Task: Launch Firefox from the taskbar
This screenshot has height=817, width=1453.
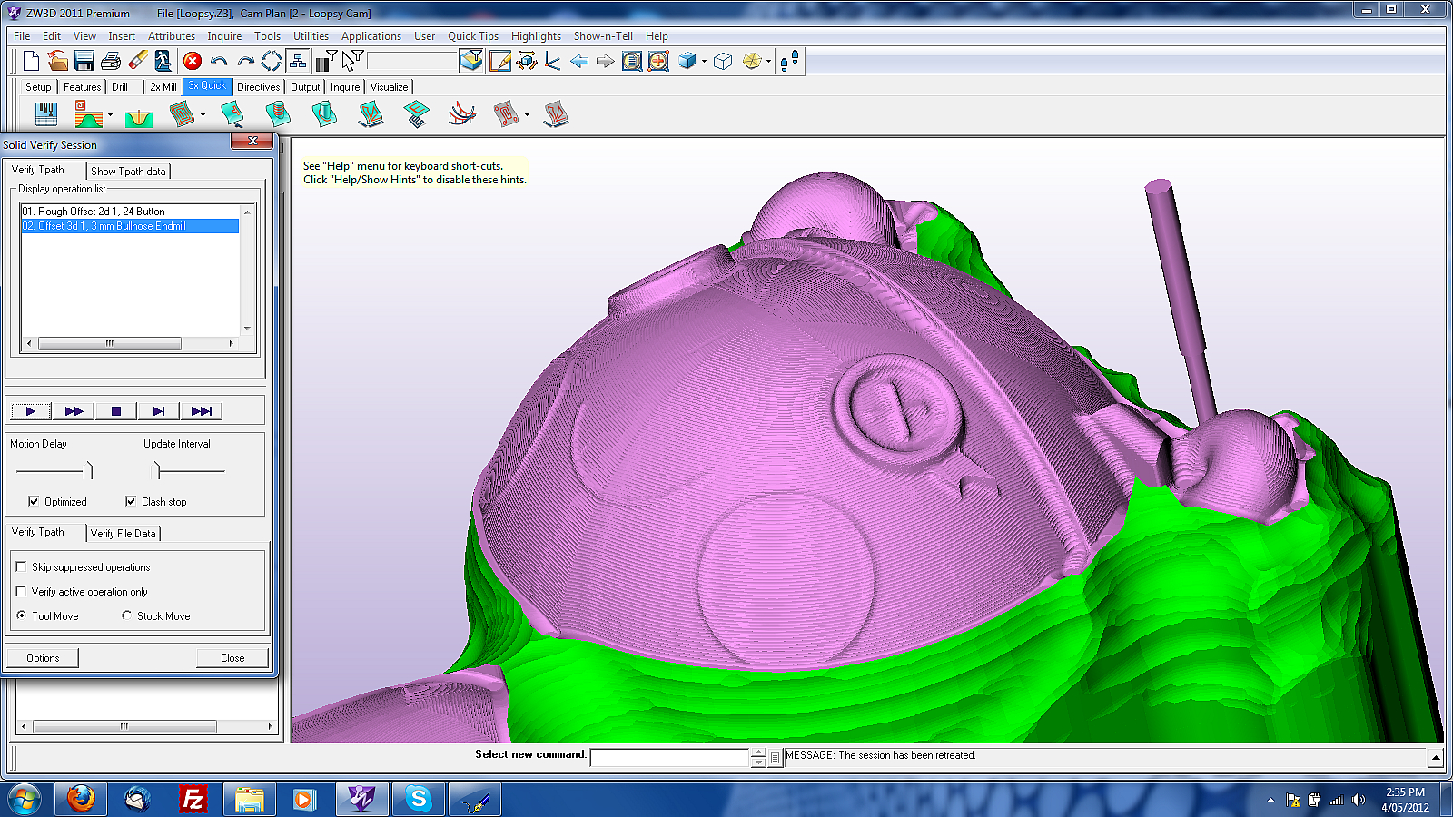Action: point(81,799)
